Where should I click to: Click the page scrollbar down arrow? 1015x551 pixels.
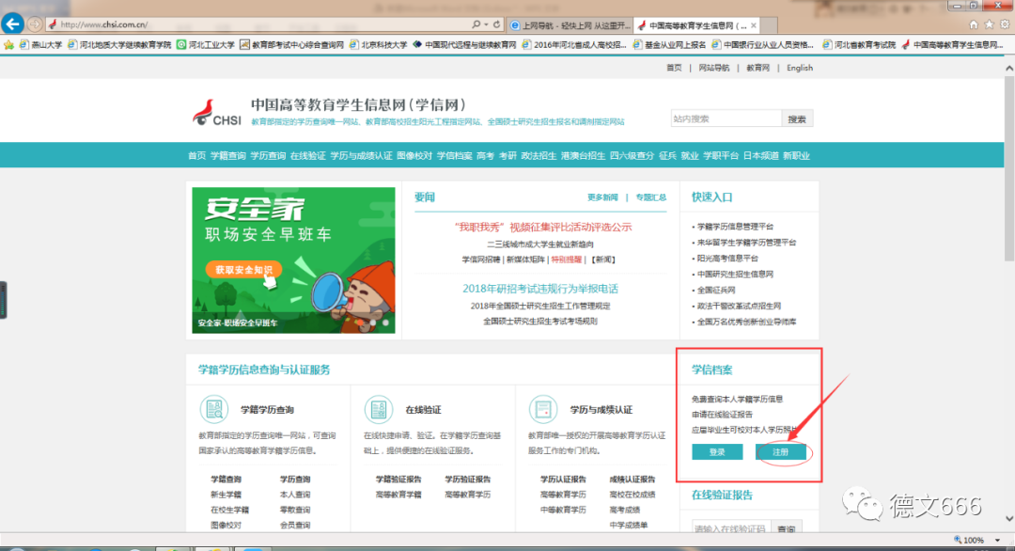pos(1009,519)
